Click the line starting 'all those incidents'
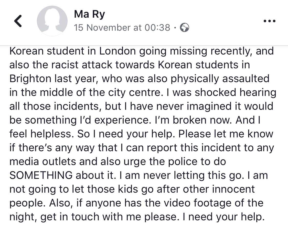This screenshot has width=288, height=229. 141,106
